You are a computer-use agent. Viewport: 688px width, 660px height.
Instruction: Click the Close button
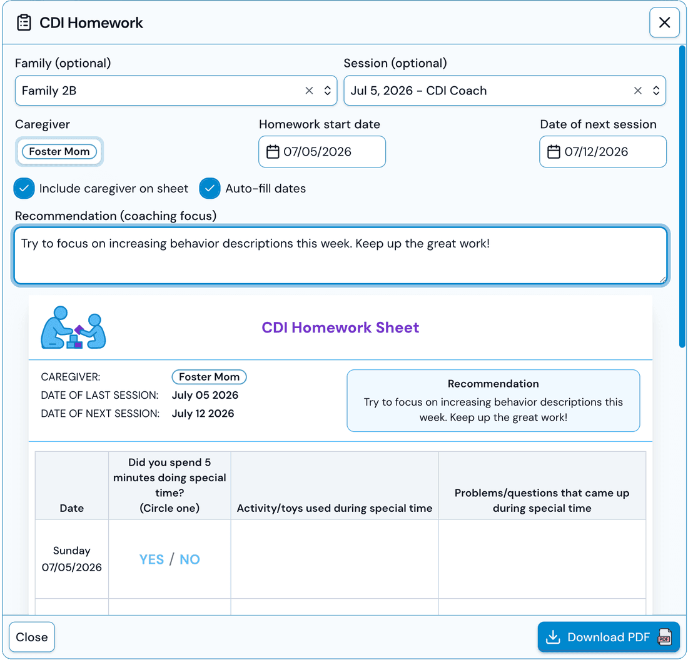click(x=32, y=637)
